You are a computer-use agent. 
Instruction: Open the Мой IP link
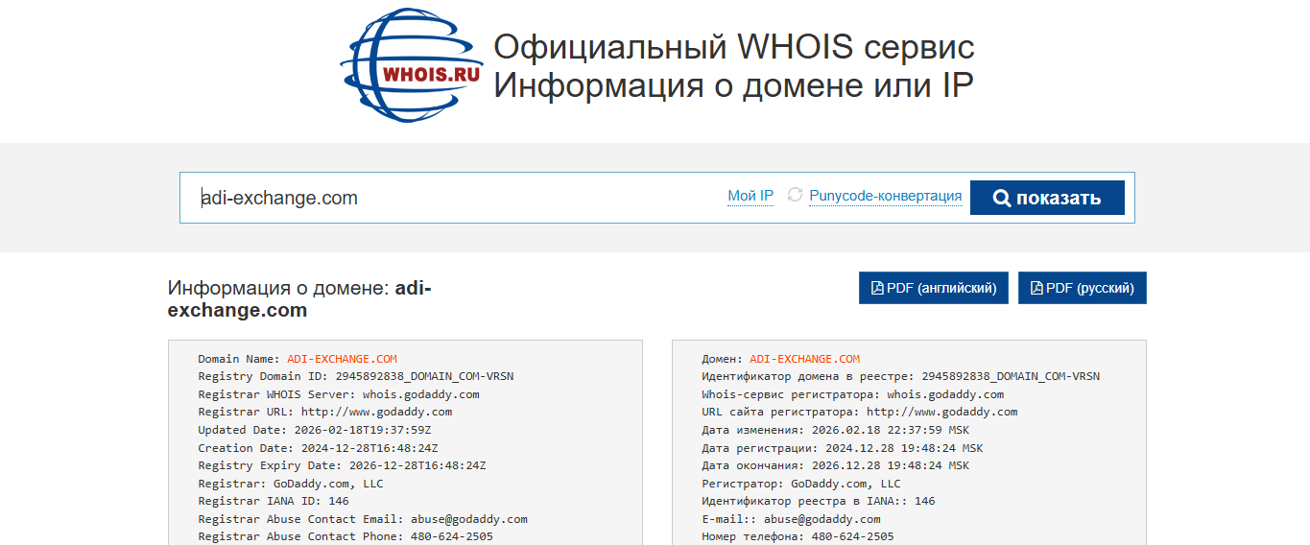pos(750,196)
